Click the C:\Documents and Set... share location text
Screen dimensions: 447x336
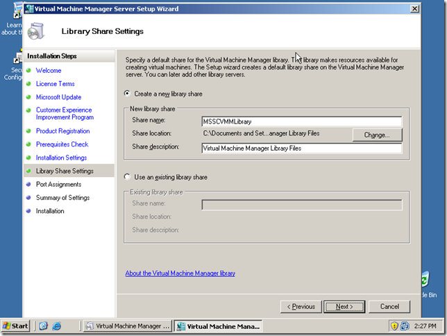(x=261, y=133)
